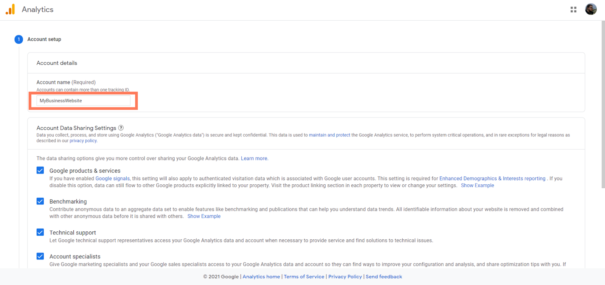
Task: Toggle the Benchmarking checkbox
Action: coord(40,201)
